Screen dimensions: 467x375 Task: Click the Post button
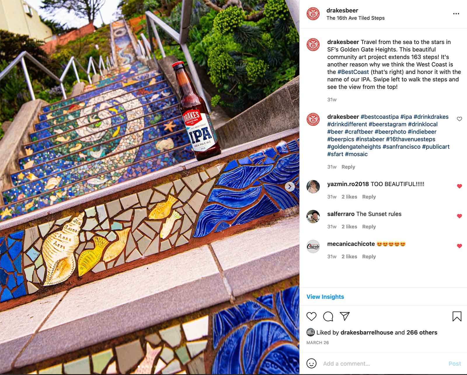pos(455,364)
